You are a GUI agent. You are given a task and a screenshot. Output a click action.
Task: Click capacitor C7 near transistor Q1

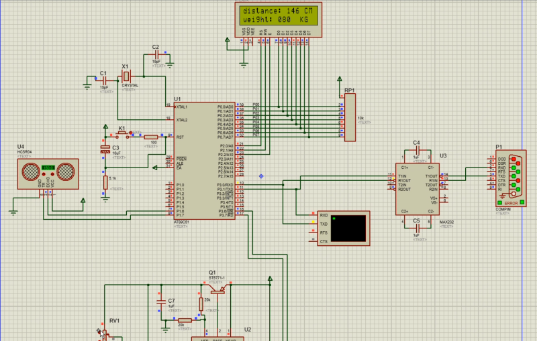tap(161, 302)
